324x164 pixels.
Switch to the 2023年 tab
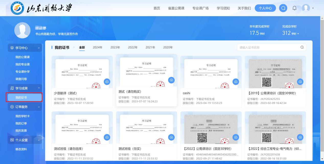click(115, 47)
